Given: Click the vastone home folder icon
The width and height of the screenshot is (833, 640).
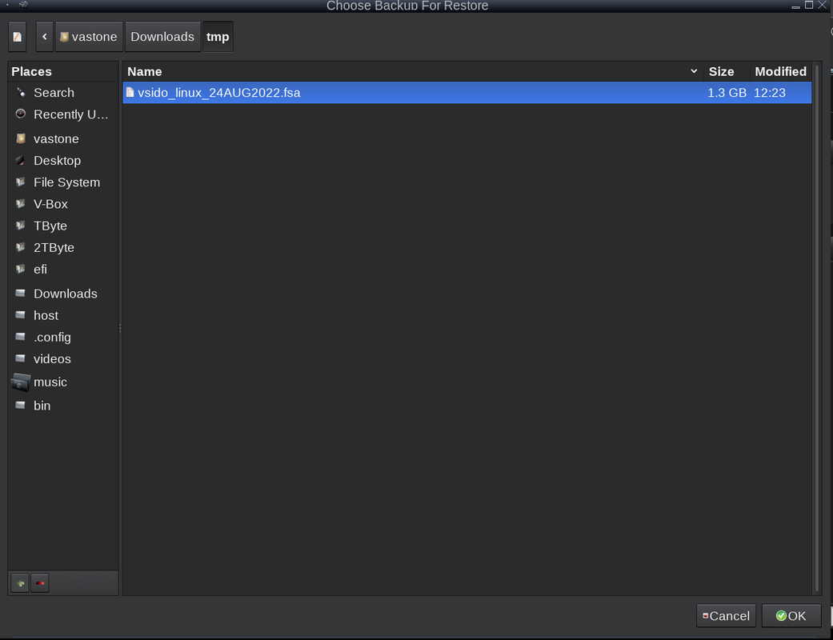Looking at the screenshot, I should 21,138.
